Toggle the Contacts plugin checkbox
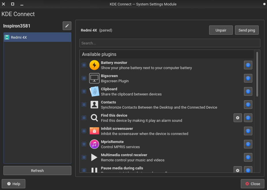The image size is (267, 190). coord(84,105)
